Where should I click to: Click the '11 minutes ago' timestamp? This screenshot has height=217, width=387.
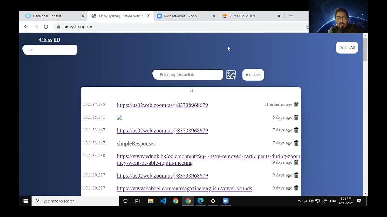pyautogui.click(x=278, y=105)
